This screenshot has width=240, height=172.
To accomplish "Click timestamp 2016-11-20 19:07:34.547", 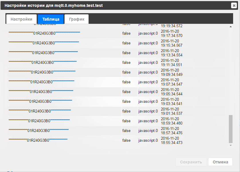I will pos(171,82).
